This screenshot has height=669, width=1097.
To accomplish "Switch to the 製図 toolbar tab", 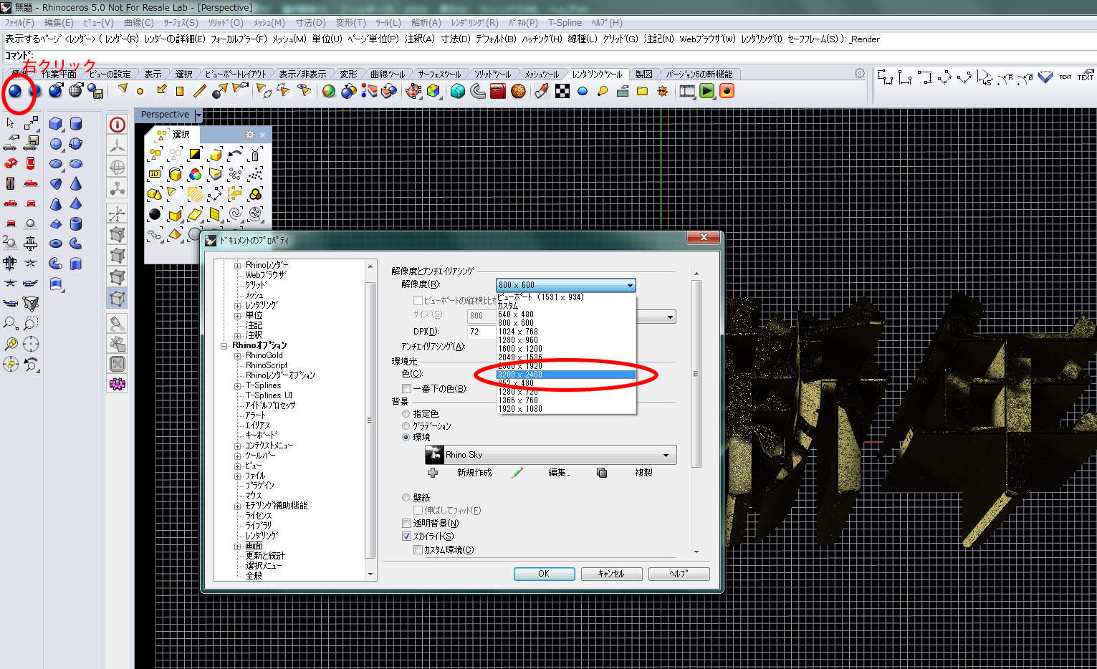I will click(x=643, y=74).
